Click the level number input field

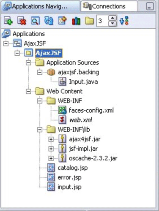(x=102, y=21)
